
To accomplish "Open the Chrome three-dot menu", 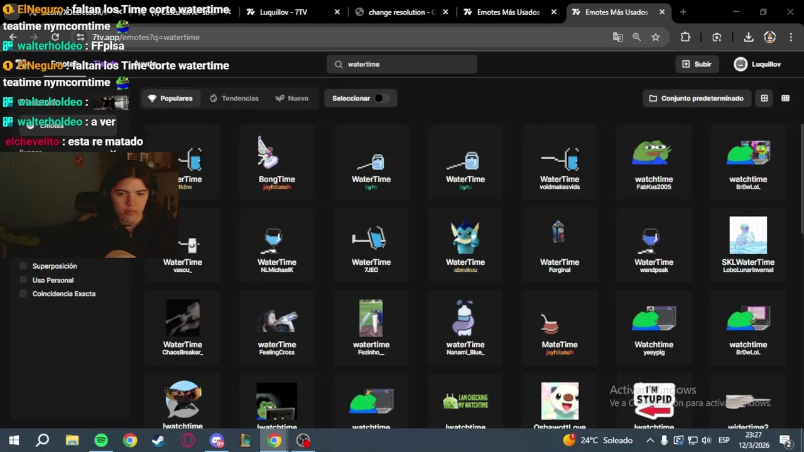I will pos(790,37).
